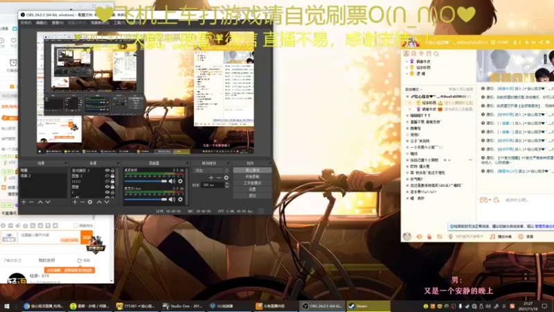Click the speaker icon in YY bottom bar

pyautogui.click(x=420, y=236)
